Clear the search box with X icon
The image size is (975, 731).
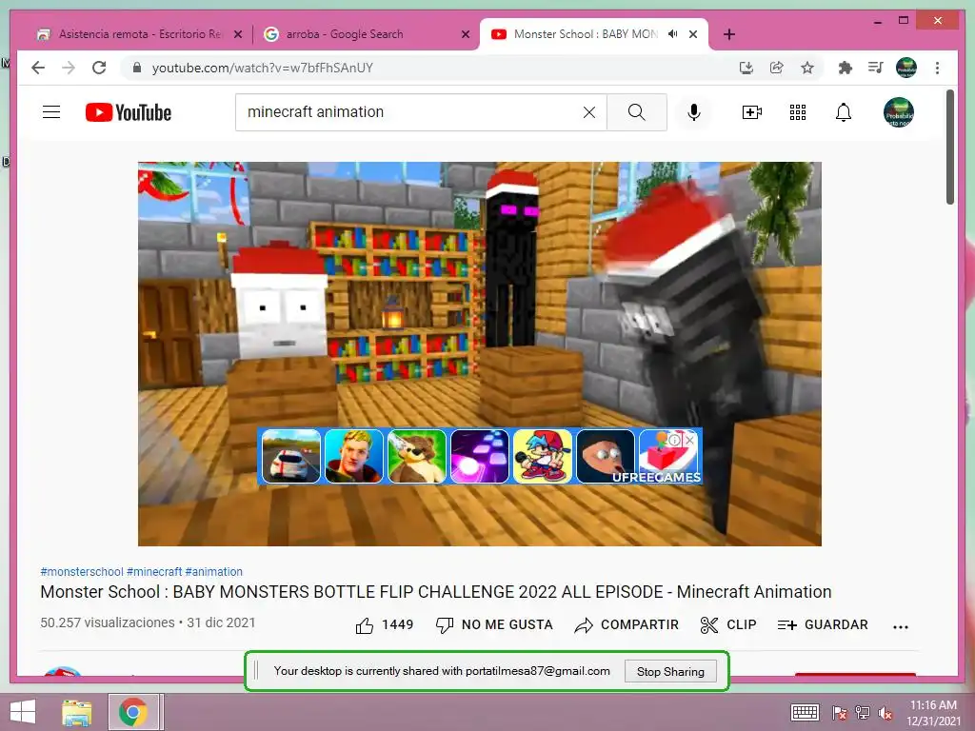[x=588, y=112]
